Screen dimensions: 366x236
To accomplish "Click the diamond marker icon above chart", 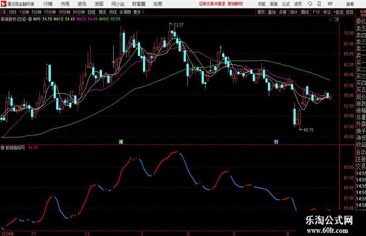I will click(330, 19).
